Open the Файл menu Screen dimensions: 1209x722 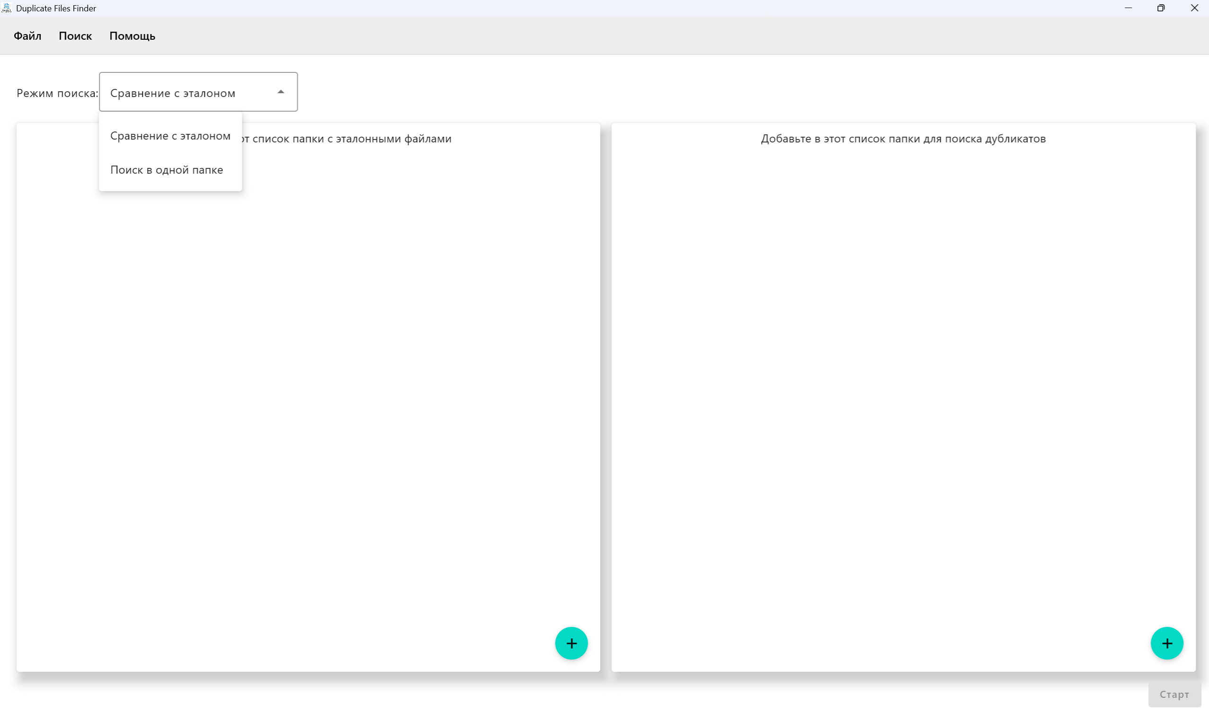[27, 36]
